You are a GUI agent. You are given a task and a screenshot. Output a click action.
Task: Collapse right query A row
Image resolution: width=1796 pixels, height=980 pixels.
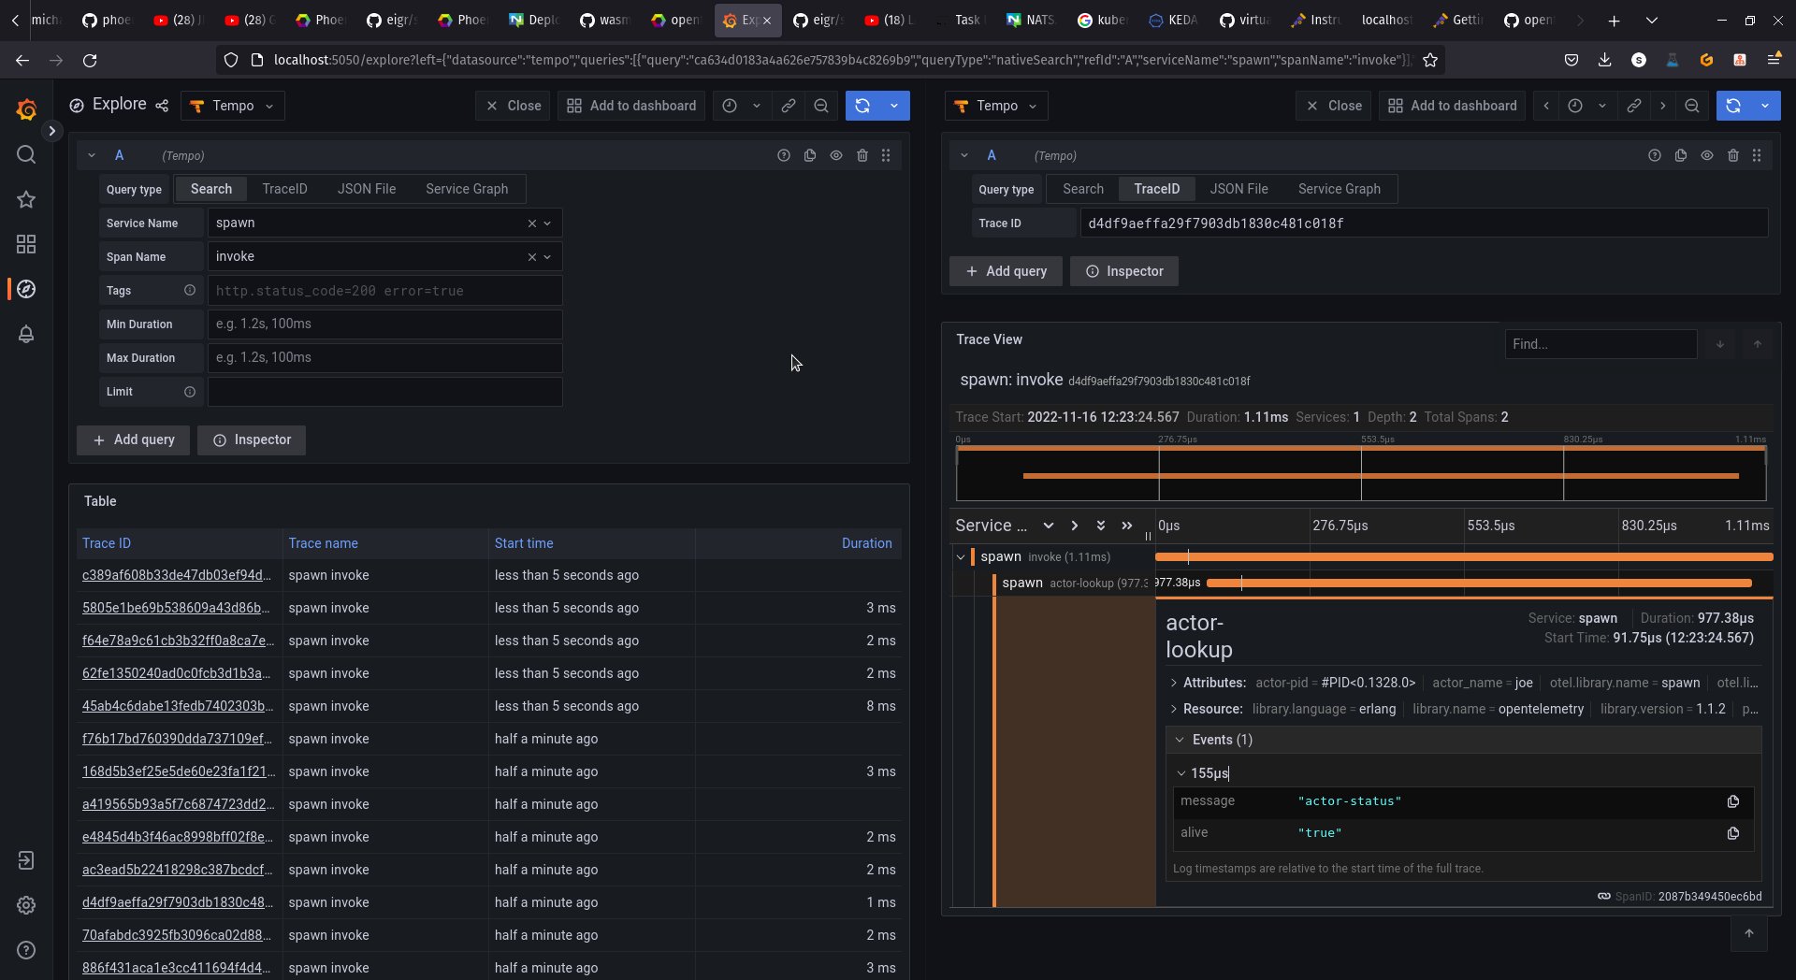[964, 155]
